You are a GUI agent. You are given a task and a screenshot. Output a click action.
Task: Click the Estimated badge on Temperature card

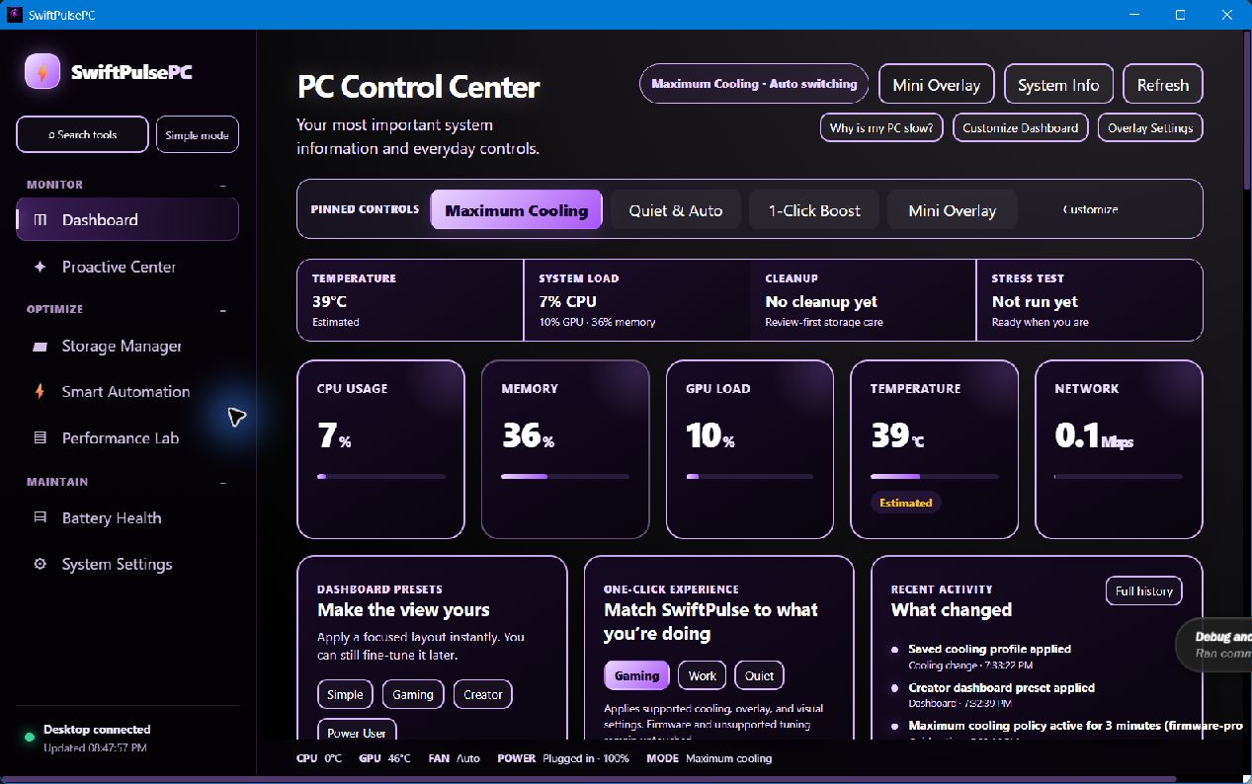pyautogui.click(x=906, y=503)
